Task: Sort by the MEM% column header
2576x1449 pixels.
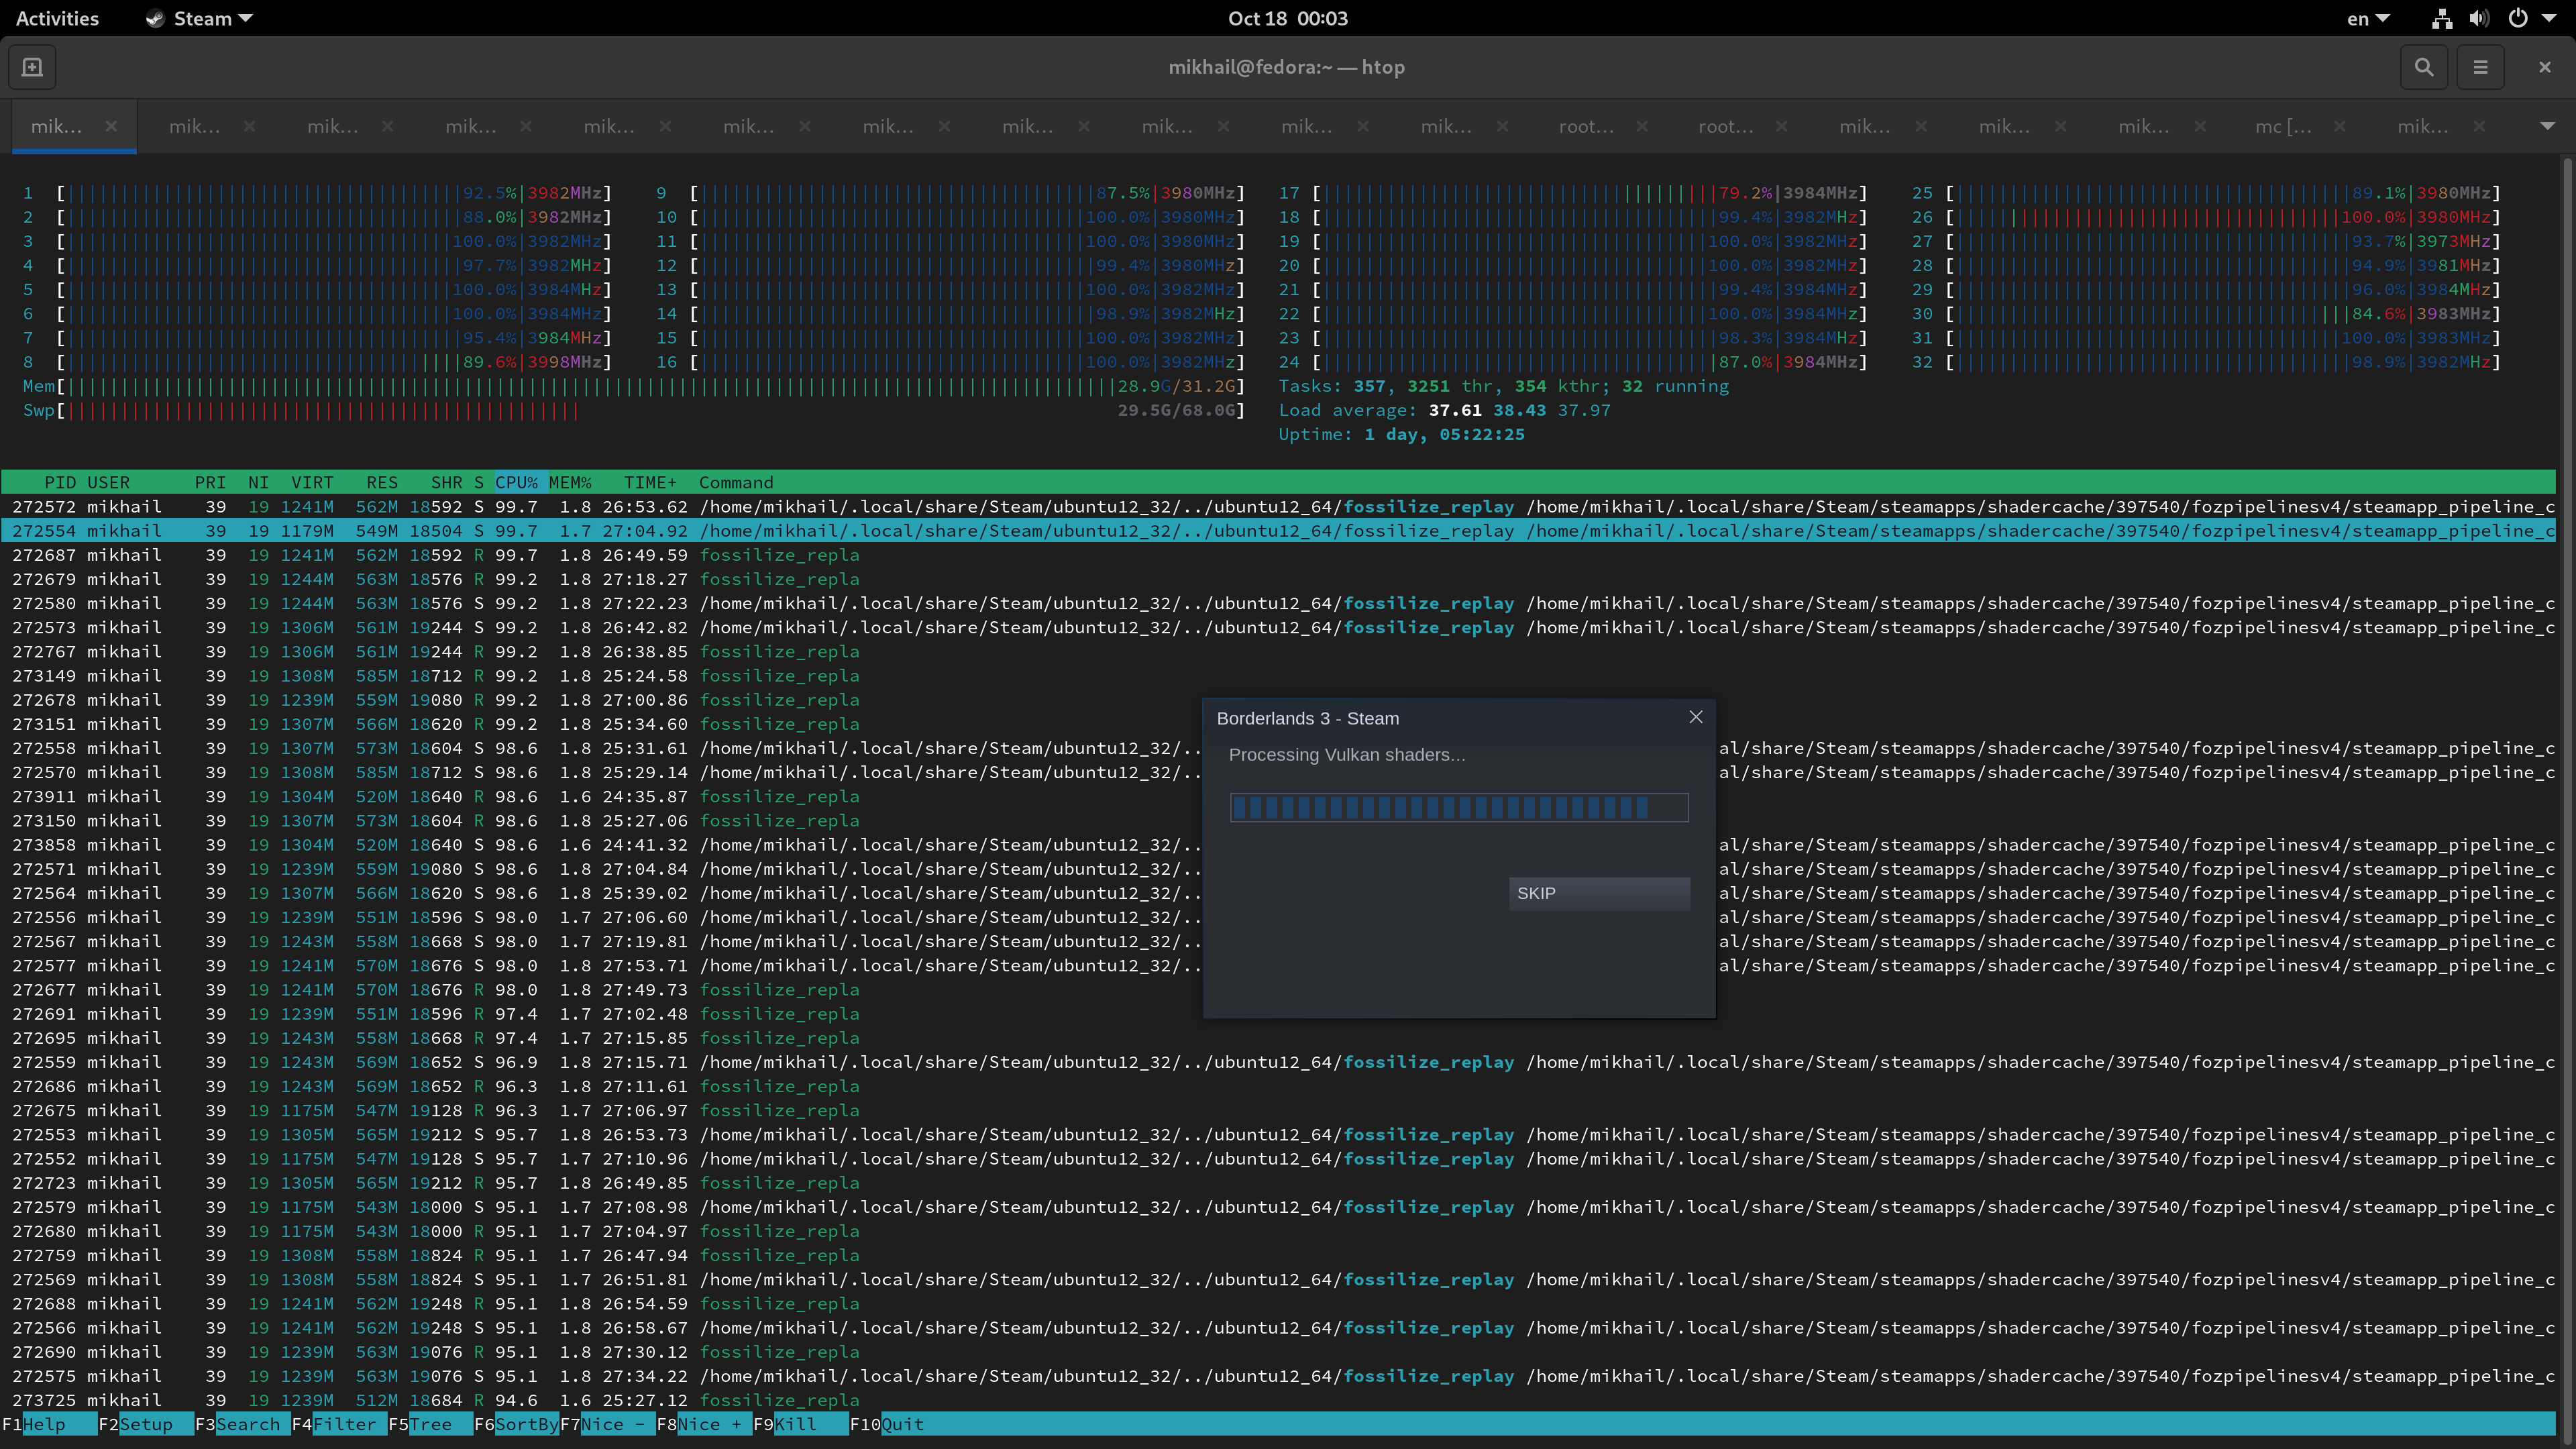Action: 570,482
